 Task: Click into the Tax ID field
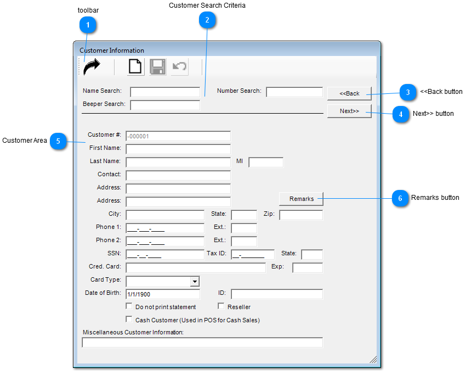253,254
